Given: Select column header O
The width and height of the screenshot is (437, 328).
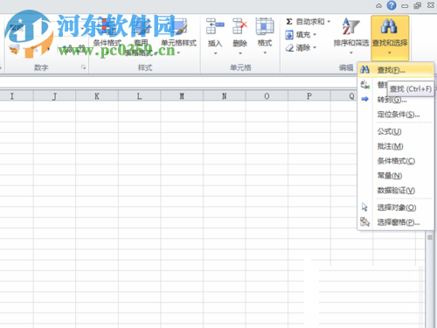Looking at the screenshot, I should (267, 96).
